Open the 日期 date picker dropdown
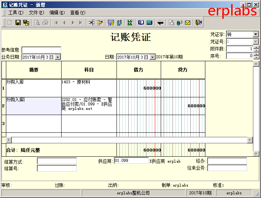The height and width of the screenshot is (198, 261). click(x=152, y=57)
